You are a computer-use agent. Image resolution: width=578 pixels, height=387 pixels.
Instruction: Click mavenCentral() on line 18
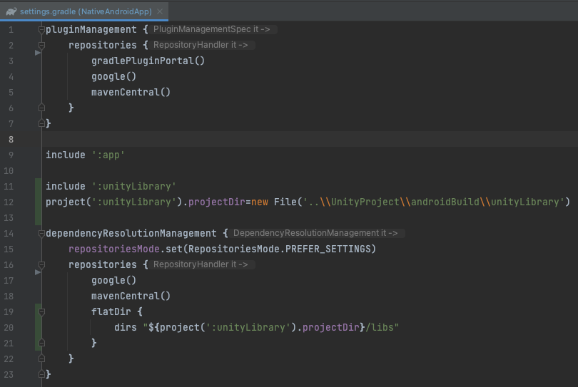coord(131,296)
